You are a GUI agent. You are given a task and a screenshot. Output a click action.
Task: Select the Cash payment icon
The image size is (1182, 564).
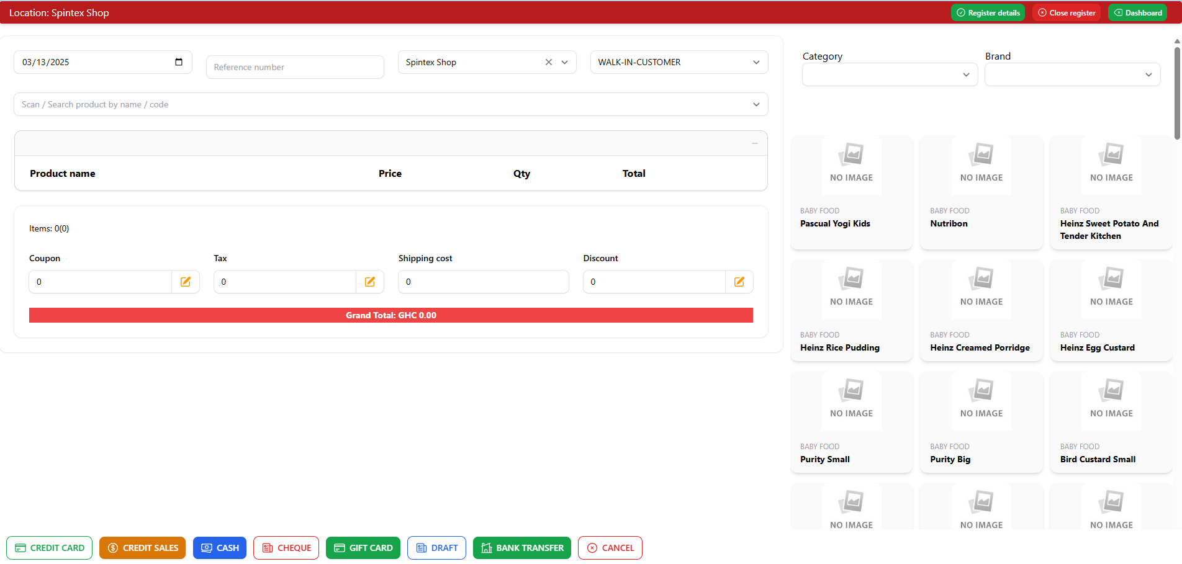[x=206, y=548]
